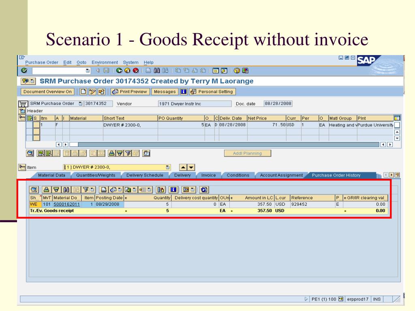Open the Environment menu
Viewport: 415px width, 311px height.
pos(105,62)
